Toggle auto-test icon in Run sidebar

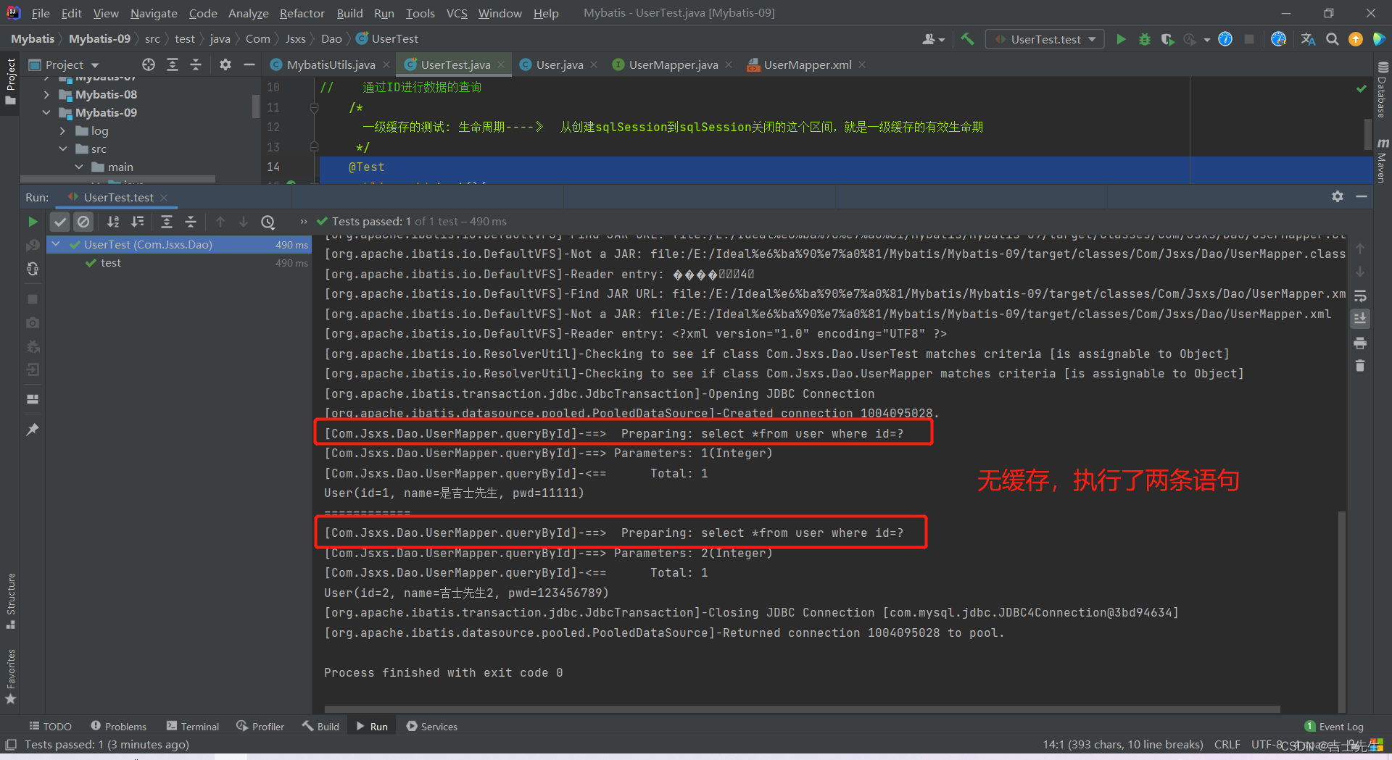coord(33,269)
